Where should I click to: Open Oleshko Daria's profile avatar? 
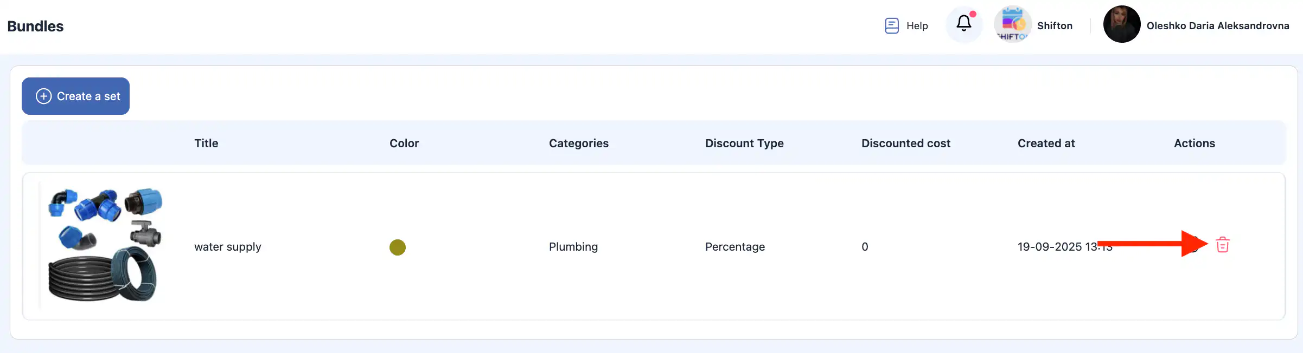[1121, 24]
